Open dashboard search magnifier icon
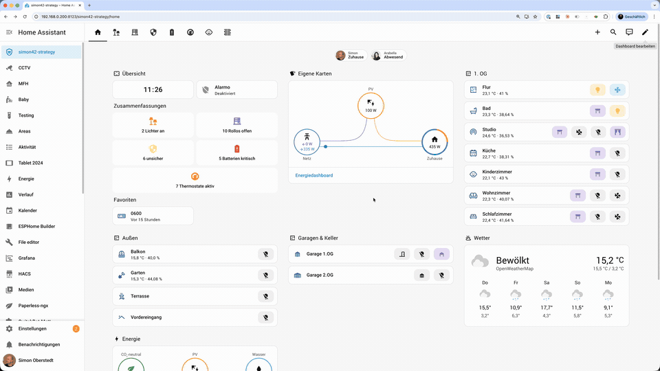Viewport: 660px width, 371px height. pos(613,32)
